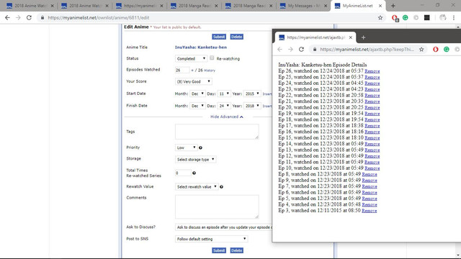Open the profile avatar in main toolbar
The height and width of the screenshot is (259, 461).
pos(442,17)
